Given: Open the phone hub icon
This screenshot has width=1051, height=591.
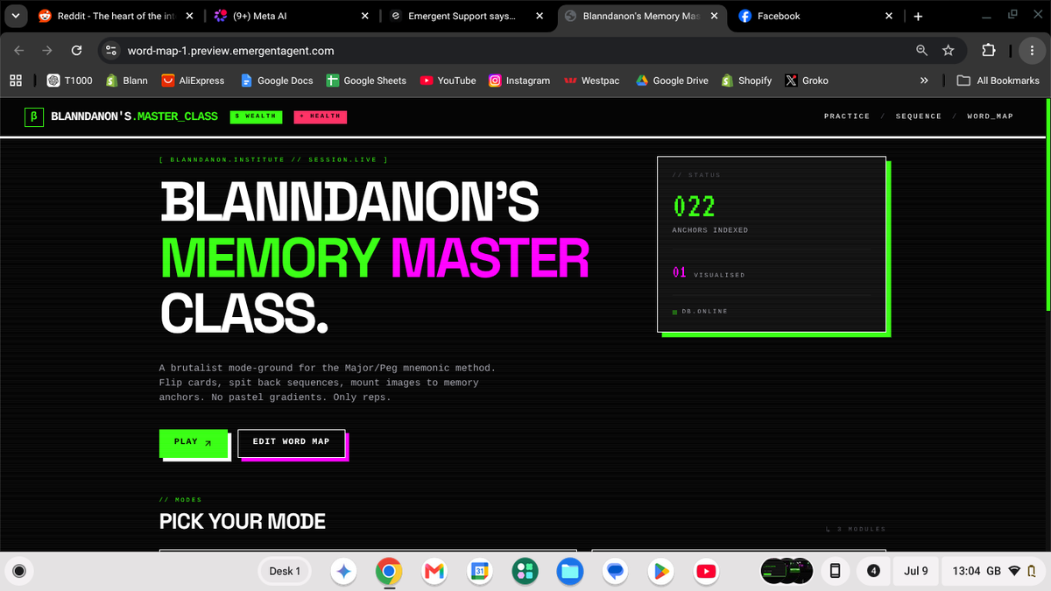Looking at the screenshot, I should [x=835, y=571].
